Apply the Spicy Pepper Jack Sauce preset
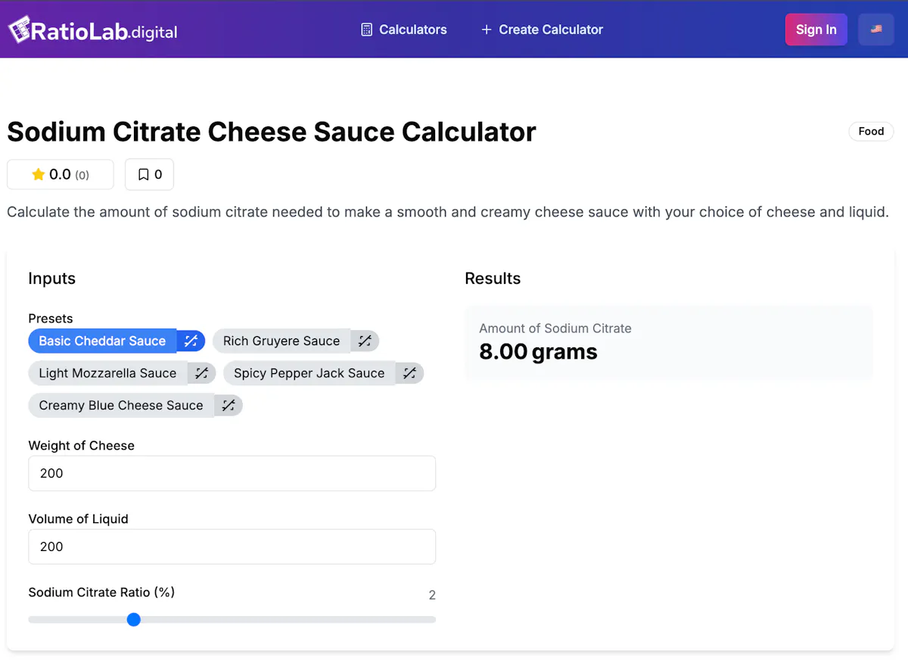The image size is (908, 663). pos(309,373)
